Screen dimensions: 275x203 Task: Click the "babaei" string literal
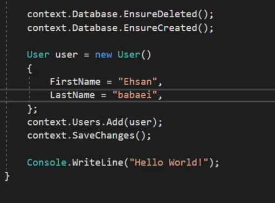click(x=135, y=95)
